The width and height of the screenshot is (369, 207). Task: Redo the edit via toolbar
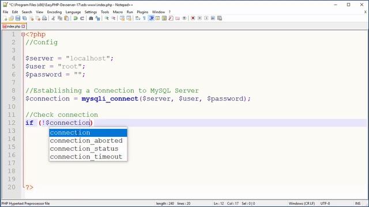82,18
